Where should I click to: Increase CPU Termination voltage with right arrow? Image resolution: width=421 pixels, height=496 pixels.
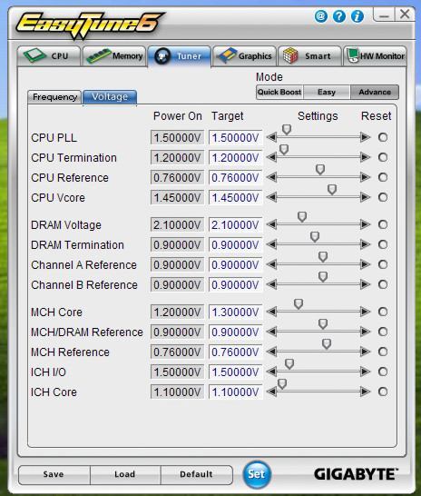365,157
